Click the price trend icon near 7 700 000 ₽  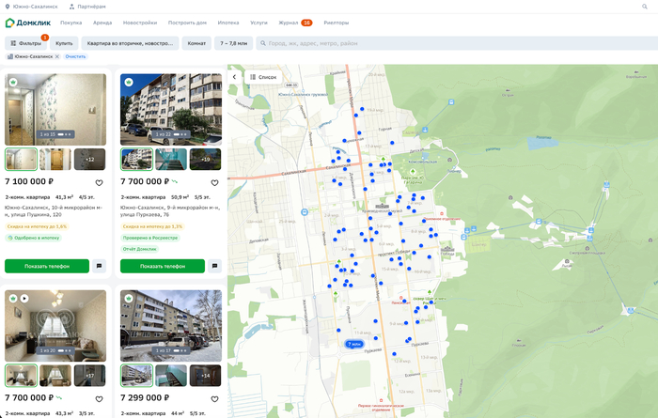175,181
